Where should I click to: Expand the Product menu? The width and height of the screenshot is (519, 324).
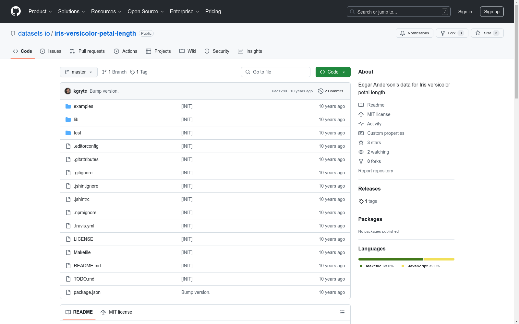point(40,11)
